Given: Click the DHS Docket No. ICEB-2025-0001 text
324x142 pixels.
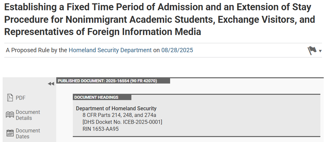Looking at the screenshot, I should pos(122,122).
